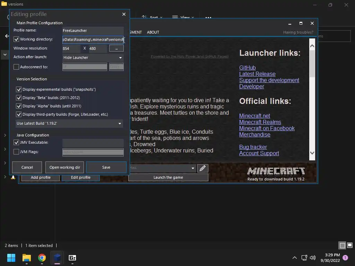Click the resolution height field showing 480
The image size is (355, 266).
click(x=98, y=48)
